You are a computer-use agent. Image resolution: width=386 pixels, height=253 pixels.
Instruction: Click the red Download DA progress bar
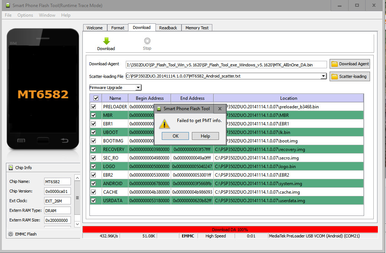click(230, 230)
